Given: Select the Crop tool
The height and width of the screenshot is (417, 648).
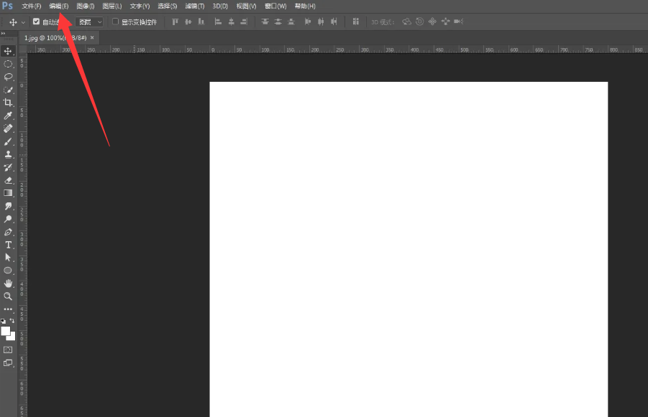Looking at the screenshot, I should pyautogui.click(x=9, y=103).
